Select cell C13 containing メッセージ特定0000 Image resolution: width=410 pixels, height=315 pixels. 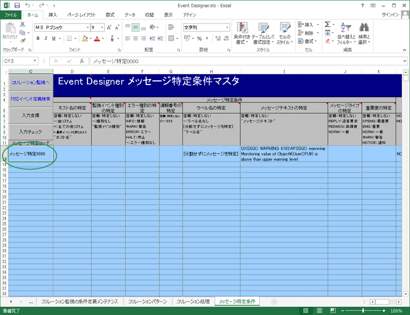[x=31, y=154]
